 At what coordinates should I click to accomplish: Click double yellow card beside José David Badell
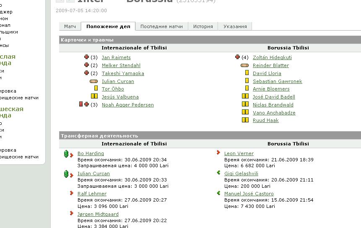[245, 96]
